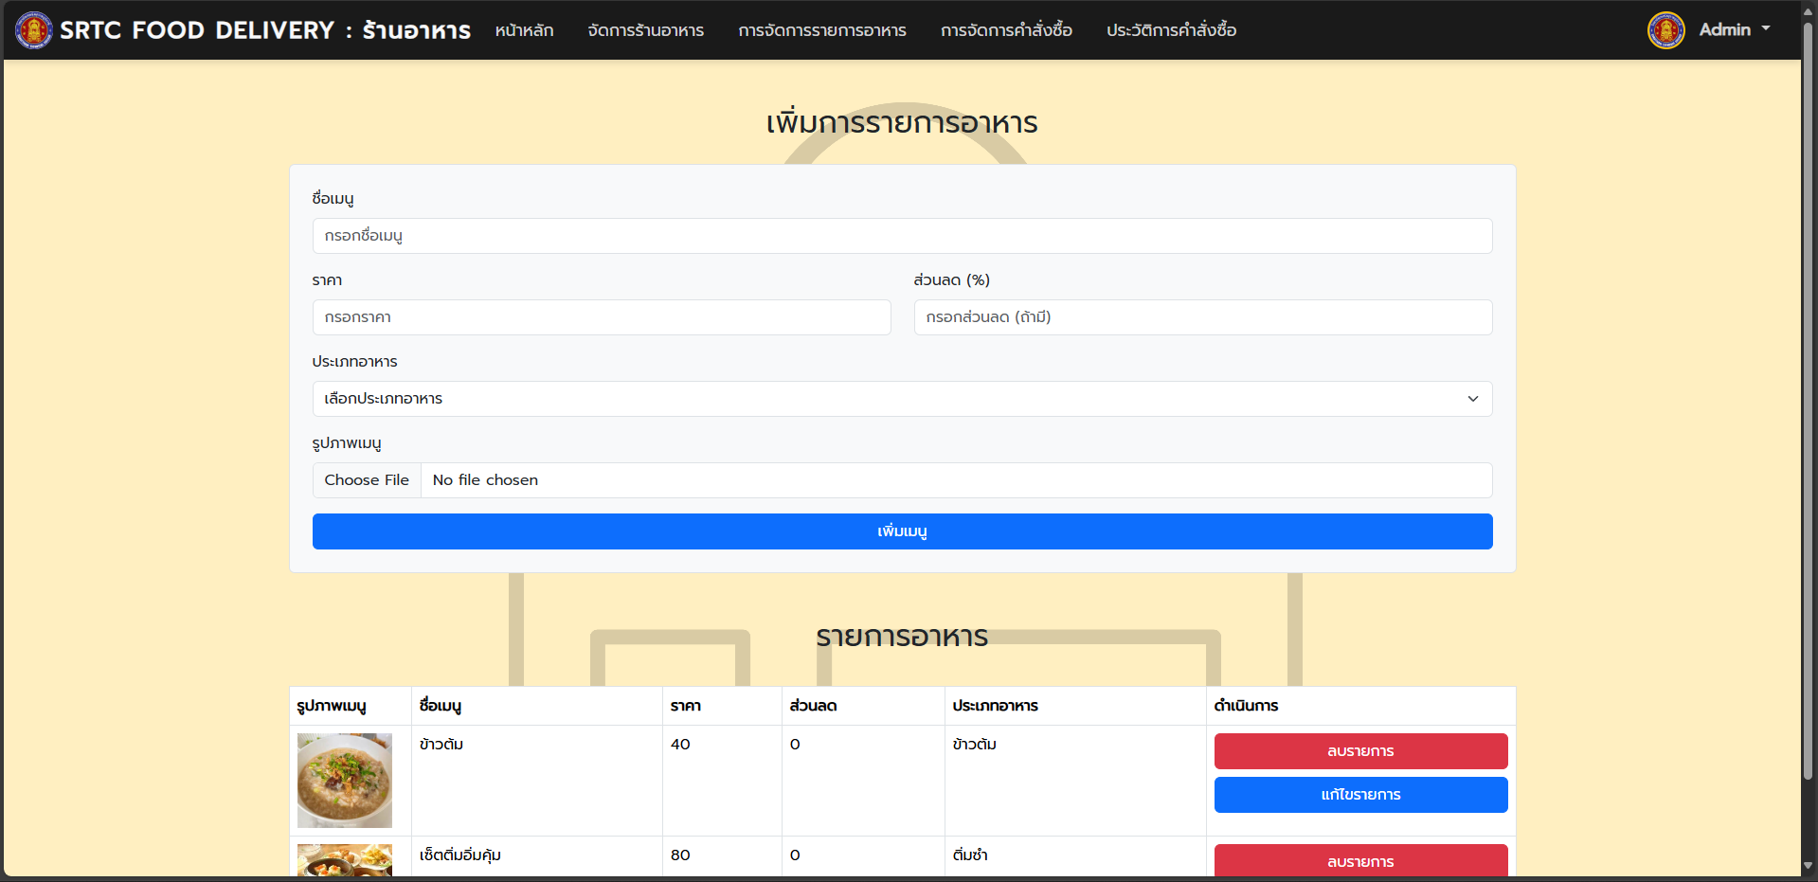This screenshot has height=882, width=1818.
Task: Open the Admin account dropdown
Action: [x=1734, y=30]
